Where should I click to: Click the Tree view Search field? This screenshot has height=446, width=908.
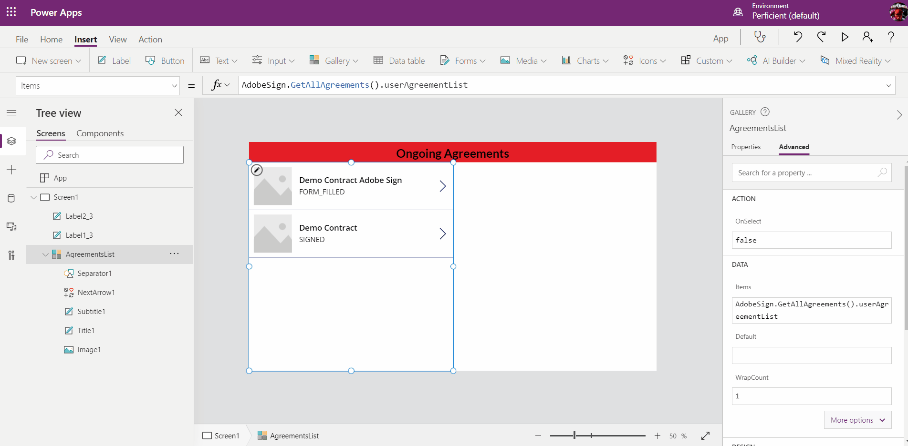point(110,155)
